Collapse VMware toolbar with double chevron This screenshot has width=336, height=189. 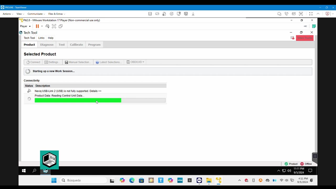[305, 26]
